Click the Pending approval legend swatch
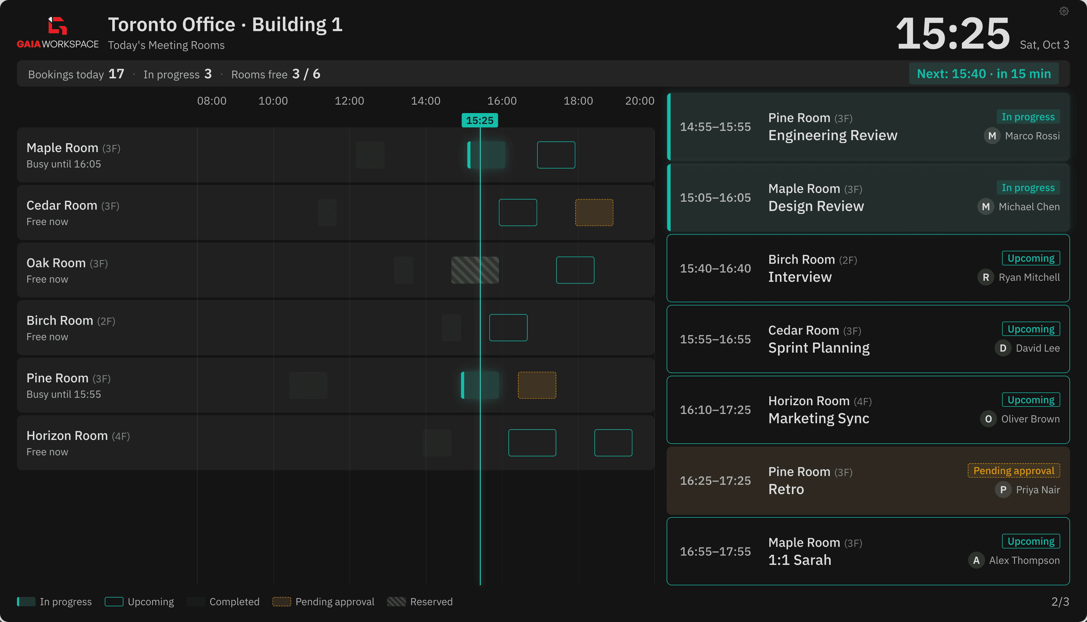Viewport: 1087px width, 622px height. tap(282, 602)
